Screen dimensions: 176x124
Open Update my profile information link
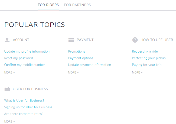pyautogui.click(x=27, y=52)
